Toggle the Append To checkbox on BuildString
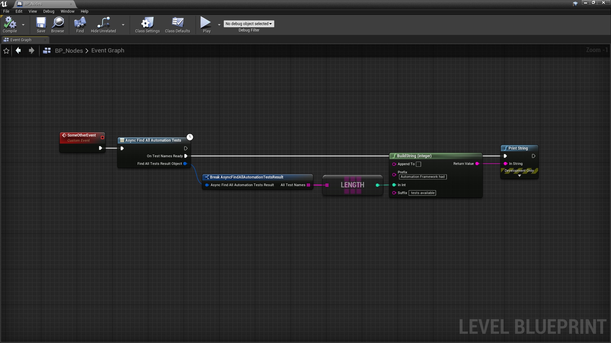 click(418, 164)
